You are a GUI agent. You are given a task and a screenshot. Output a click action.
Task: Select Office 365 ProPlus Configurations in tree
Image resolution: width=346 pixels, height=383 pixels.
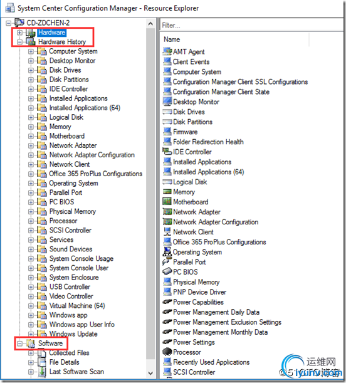(x=96, y=174)
